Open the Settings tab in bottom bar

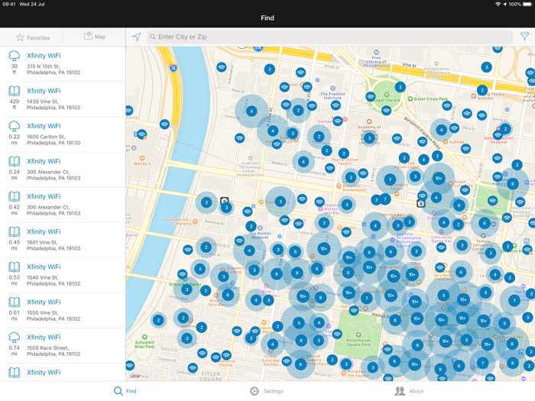click(267, 391)
